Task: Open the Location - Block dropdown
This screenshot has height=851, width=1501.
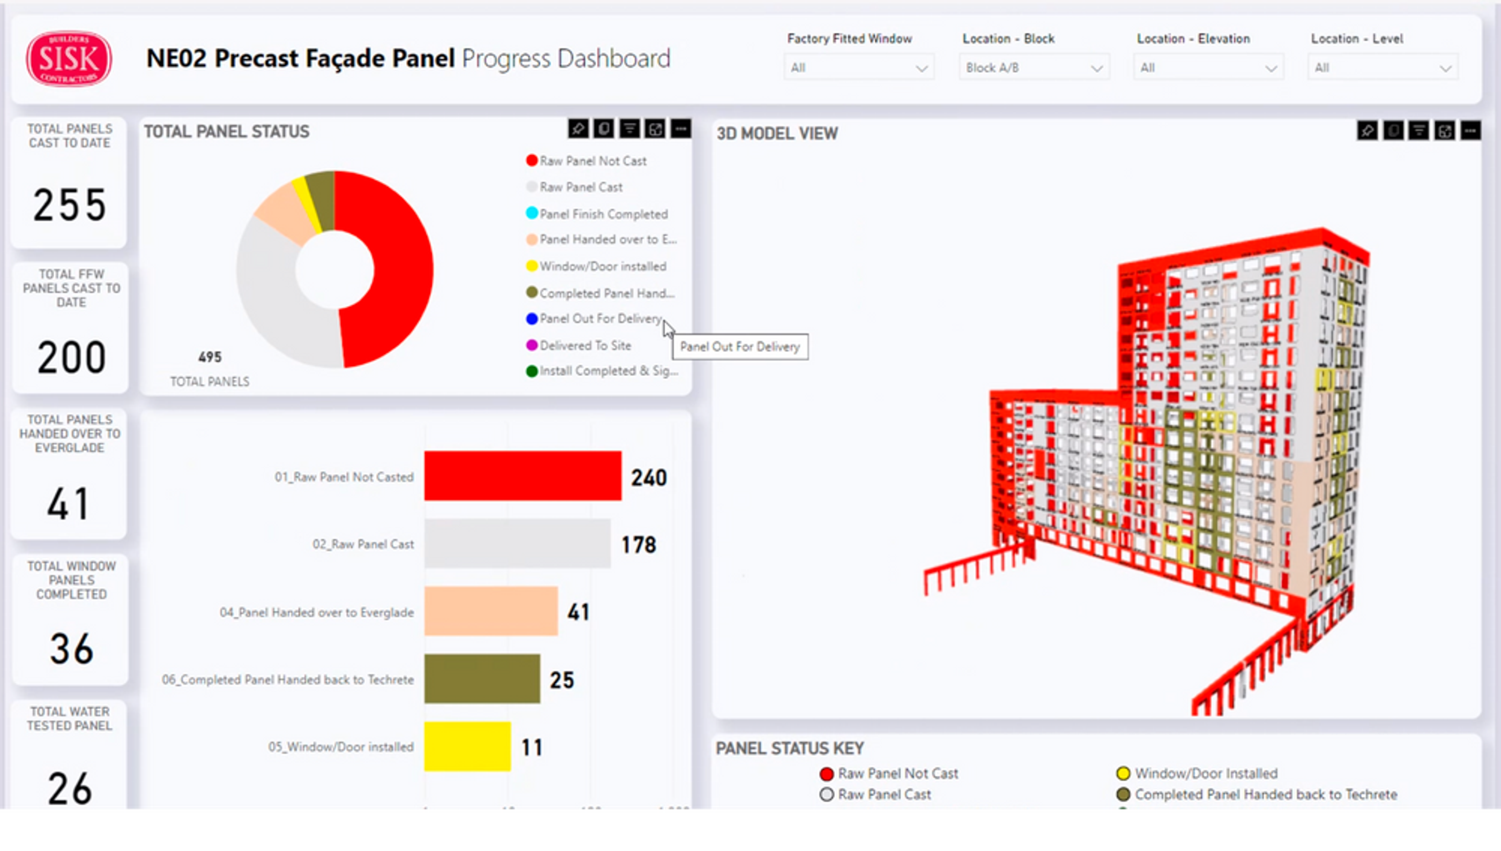Action: [1034, 68]
